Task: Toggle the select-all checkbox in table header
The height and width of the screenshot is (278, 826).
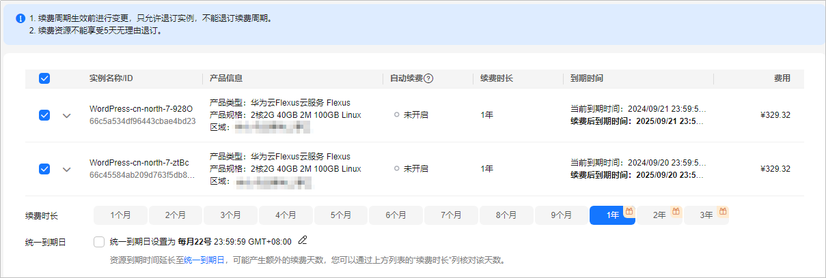Action: pyautogui.click(x=44, y=78)
